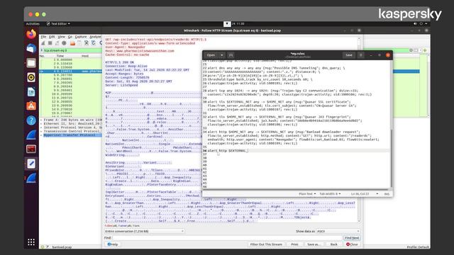Viewport: 454px width, 255px height.
Task: Click Activities in the top bar
Action: tap(33, 23)
